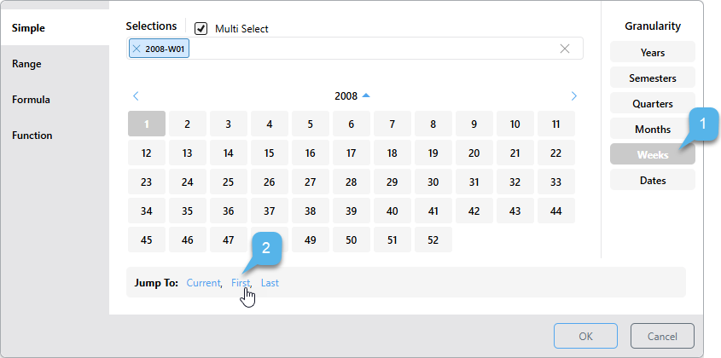Select week 52 in the grid
Image resolution: width=721 pixels, height=358 pixels.
[x=433, y=240]
